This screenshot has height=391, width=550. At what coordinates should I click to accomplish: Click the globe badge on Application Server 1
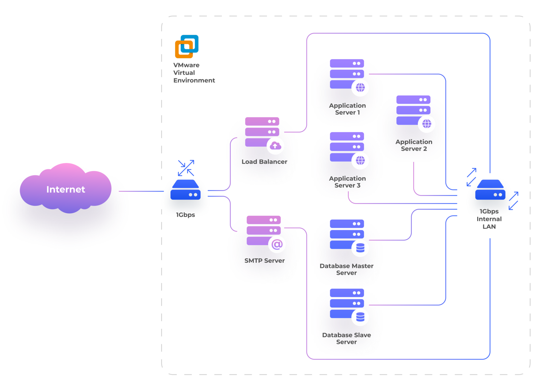[360, 88]
